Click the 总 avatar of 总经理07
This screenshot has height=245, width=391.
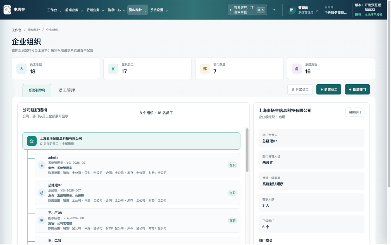[42, 193]
